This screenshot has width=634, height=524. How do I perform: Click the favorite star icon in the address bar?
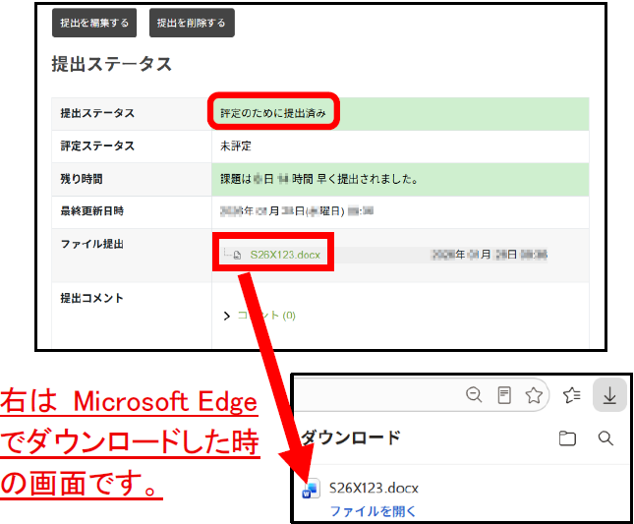point(534,395)
